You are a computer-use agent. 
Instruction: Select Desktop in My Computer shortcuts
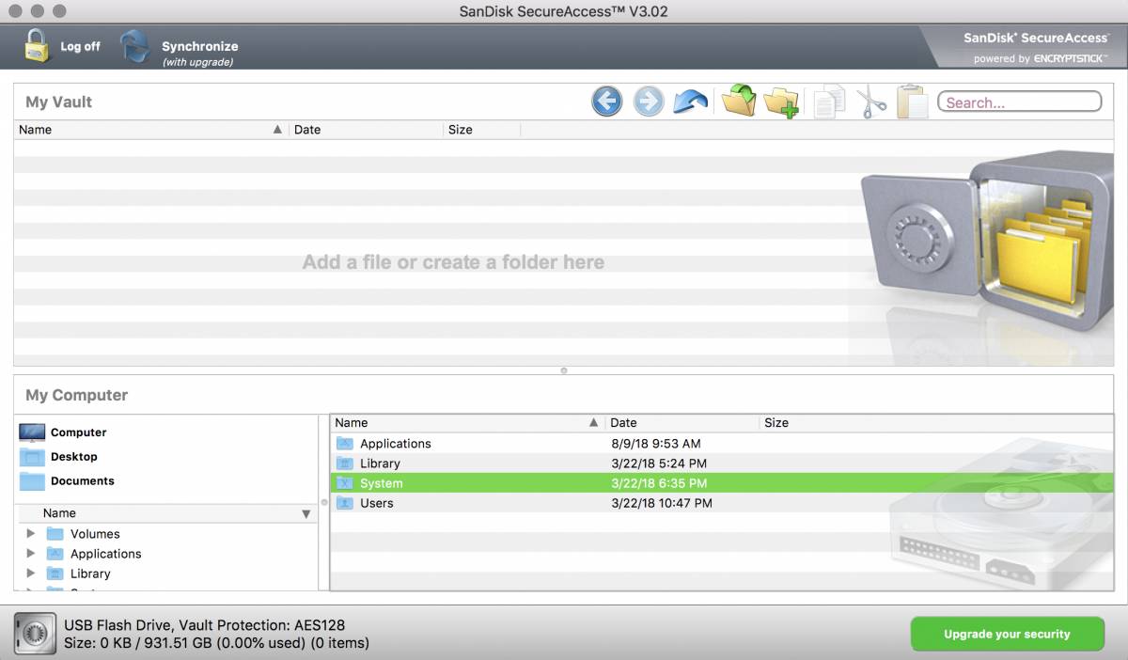pos(73,457)
